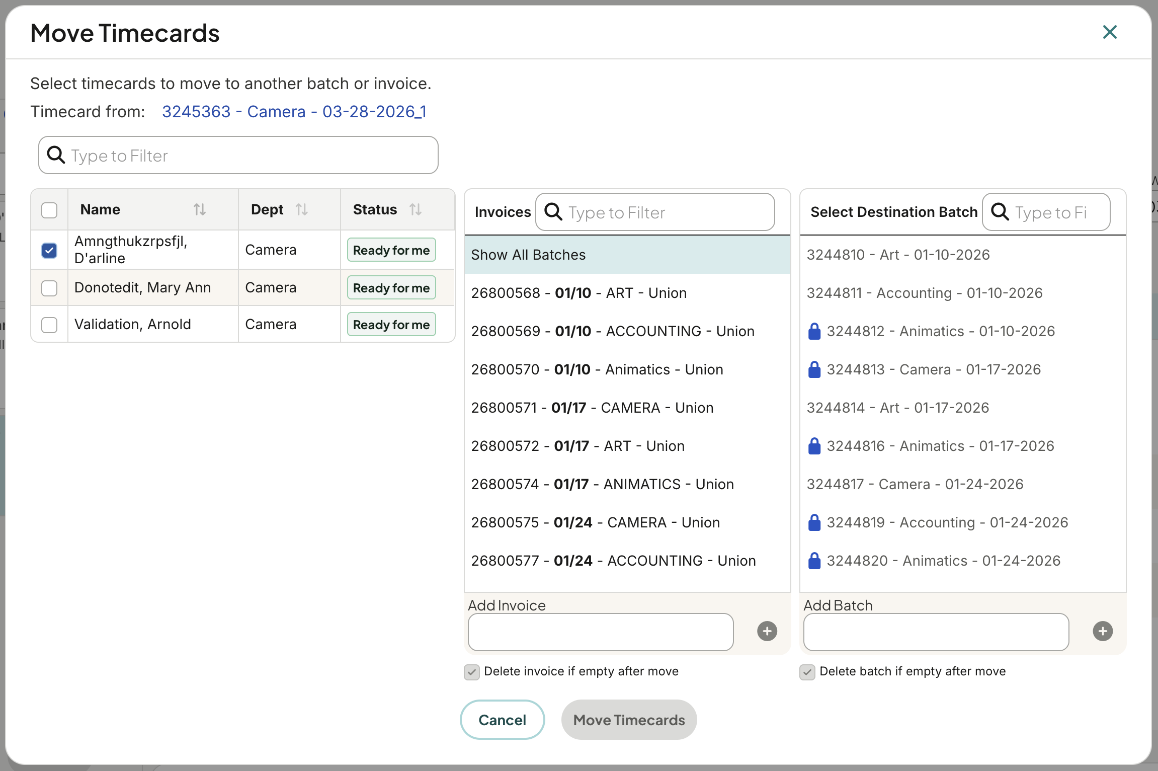Click the Add Batch text field
1158x771 pixels.
coord(936,632)
